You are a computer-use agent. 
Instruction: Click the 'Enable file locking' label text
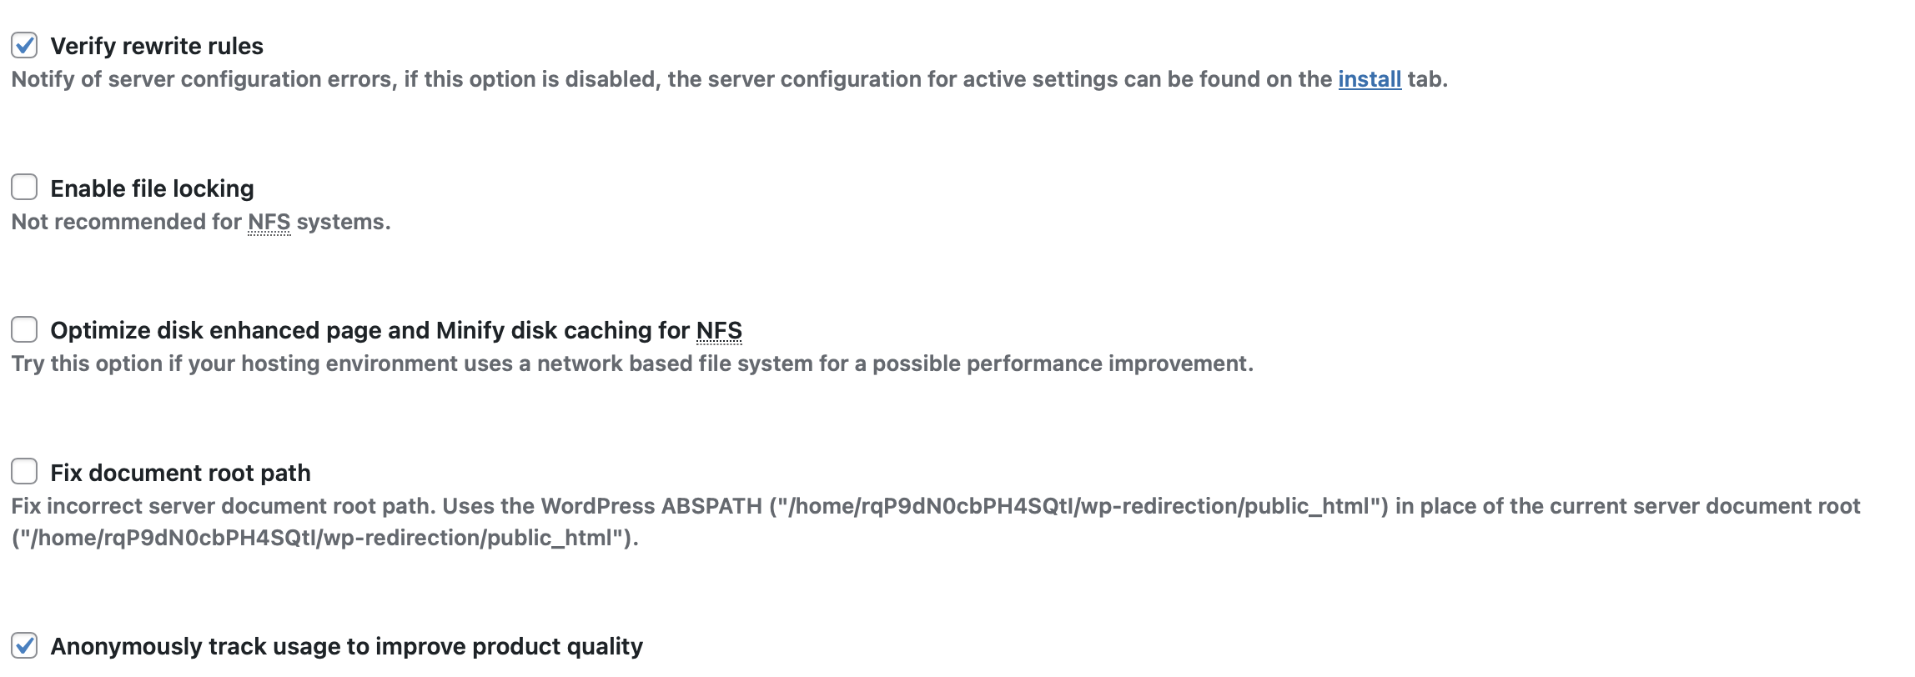tap(152, 188)
